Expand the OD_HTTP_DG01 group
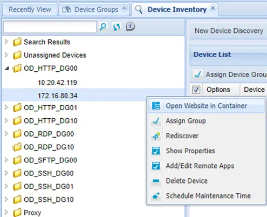This screenshot has height=217, width=267. (x=6, y=107)
